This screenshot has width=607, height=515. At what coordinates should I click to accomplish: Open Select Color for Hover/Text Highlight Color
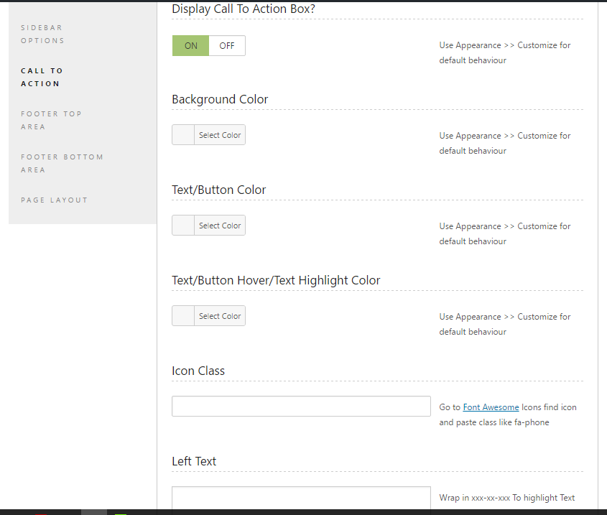[220, 316]
